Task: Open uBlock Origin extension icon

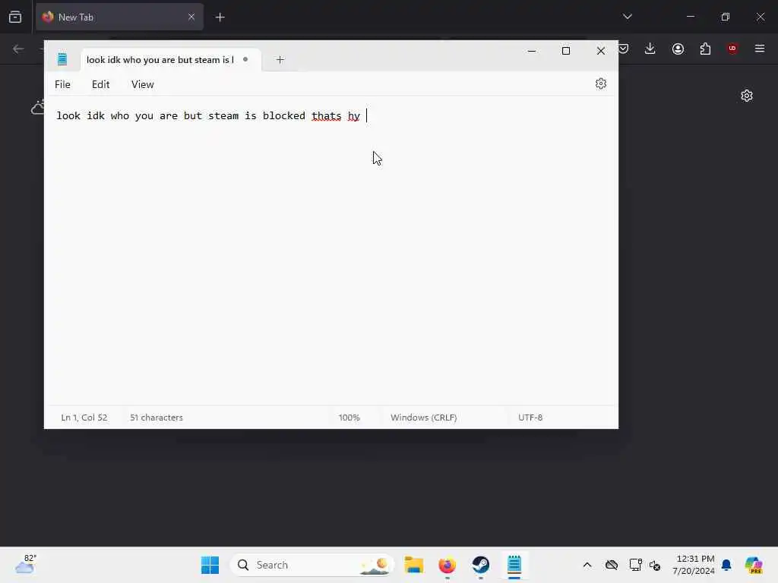Action: pyautogui.click(x=732, y=49)
